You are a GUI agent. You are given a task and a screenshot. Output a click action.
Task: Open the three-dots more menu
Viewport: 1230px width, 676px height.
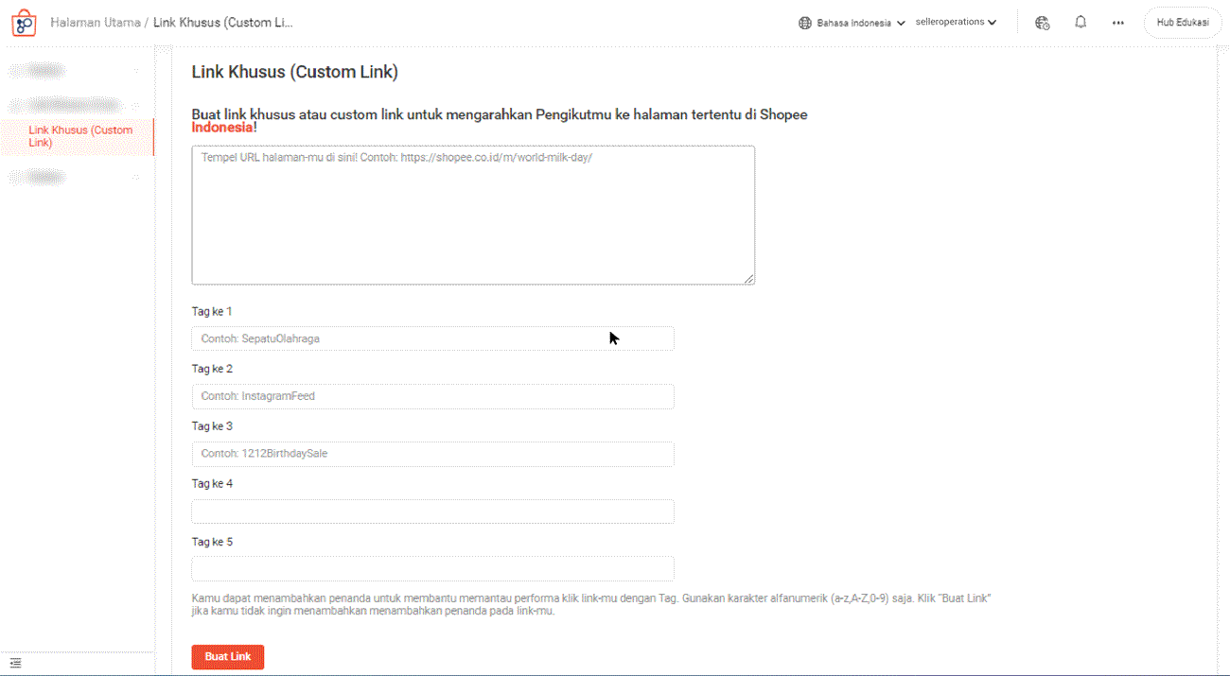(1118, 23)
